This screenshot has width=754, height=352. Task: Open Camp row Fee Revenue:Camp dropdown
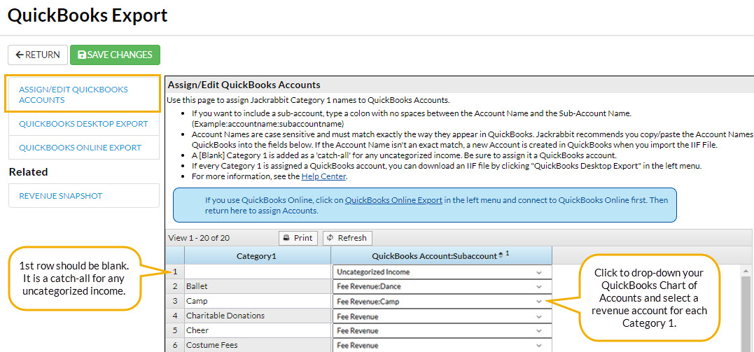[x=442, y=302]
